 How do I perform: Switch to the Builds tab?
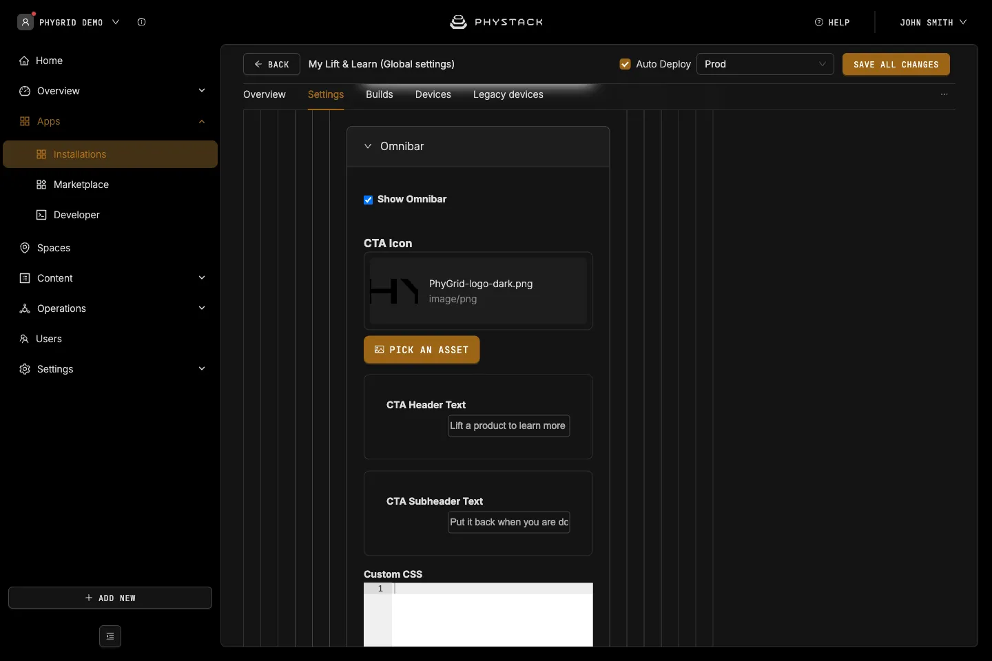click(x=380, y=94)
